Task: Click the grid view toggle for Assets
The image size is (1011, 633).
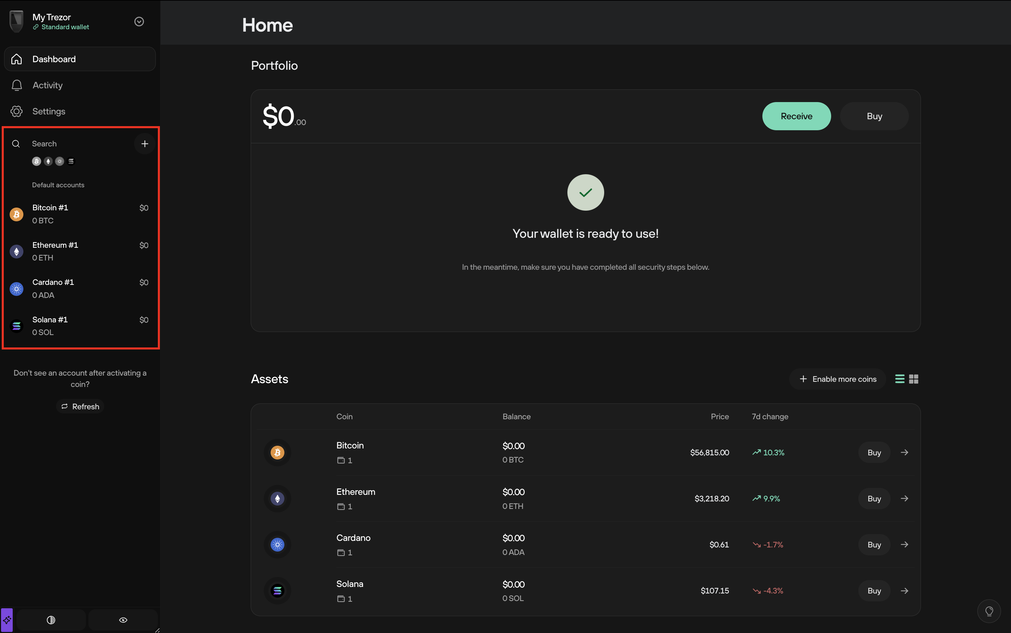Action: click(x=914, y=378)
